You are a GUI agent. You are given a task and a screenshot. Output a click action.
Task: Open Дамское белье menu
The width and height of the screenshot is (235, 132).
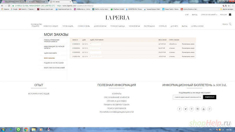tap(100, 26)
